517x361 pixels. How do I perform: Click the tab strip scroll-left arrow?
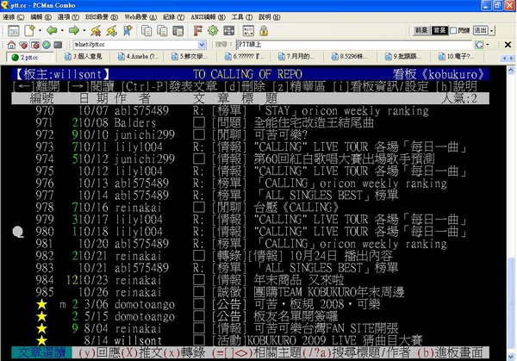pos(504,58)
